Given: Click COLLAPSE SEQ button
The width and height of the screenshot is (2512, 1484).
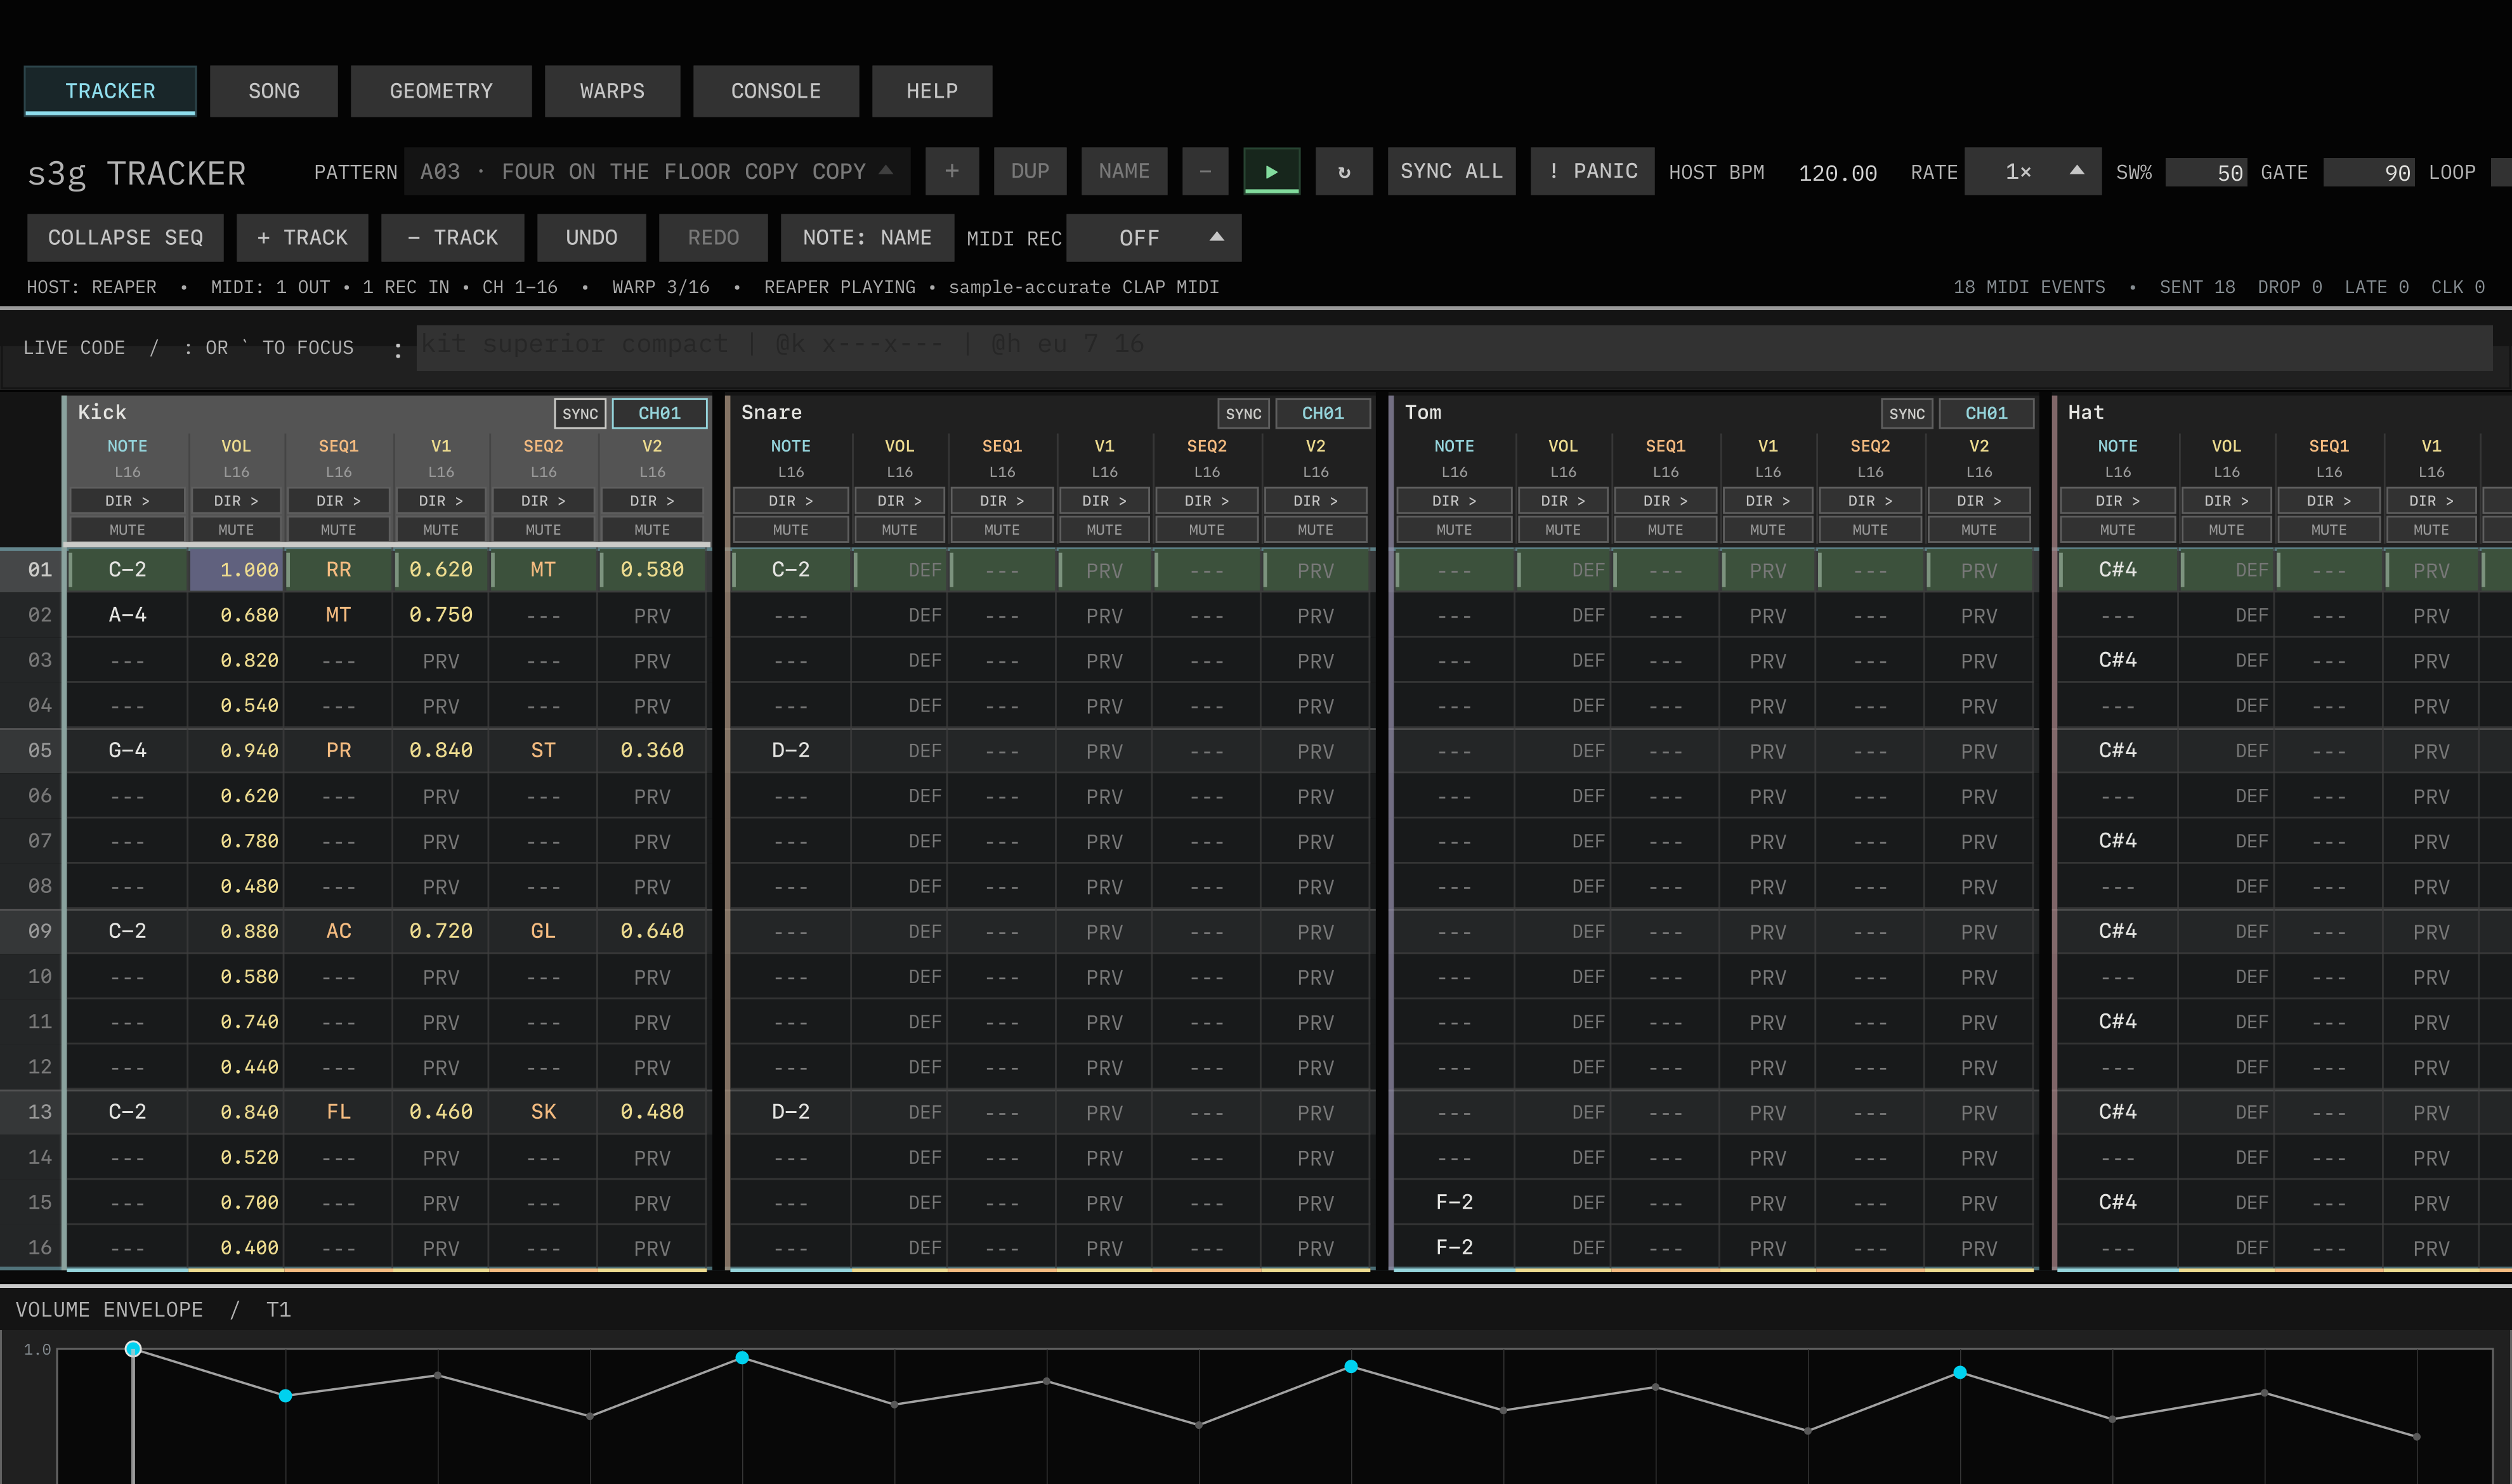Looking at the screenshot, I should coord(125,238).
